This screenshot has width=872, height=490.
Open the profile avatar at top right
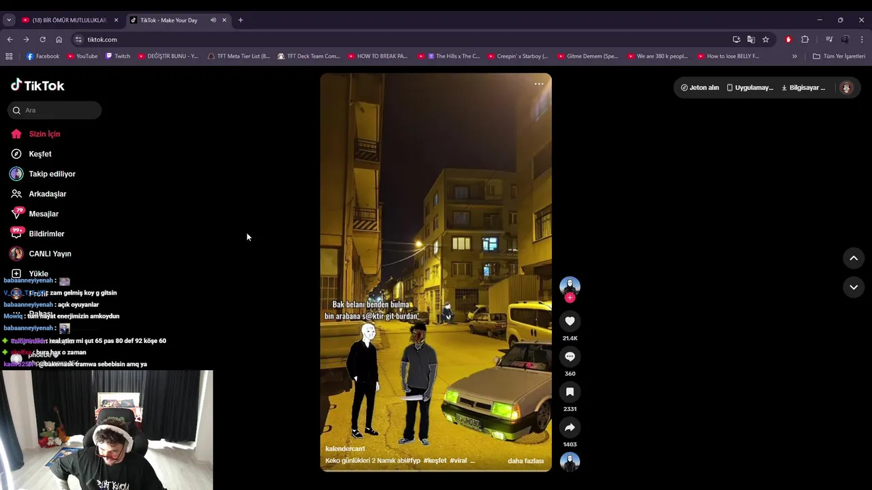(846, 88)
